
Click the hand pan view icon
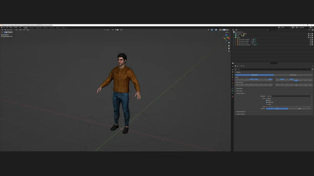click(x=229, y=46)
